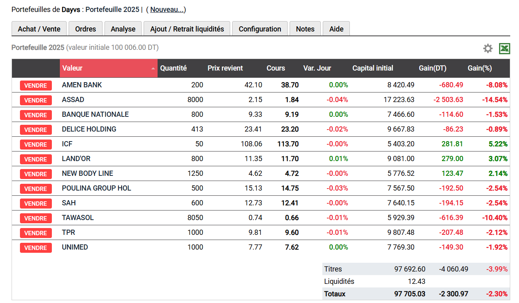The width and height of the screenshot is (519, 303).
Task: Sort by Valeur column header
Action: [x=109, y=68]
